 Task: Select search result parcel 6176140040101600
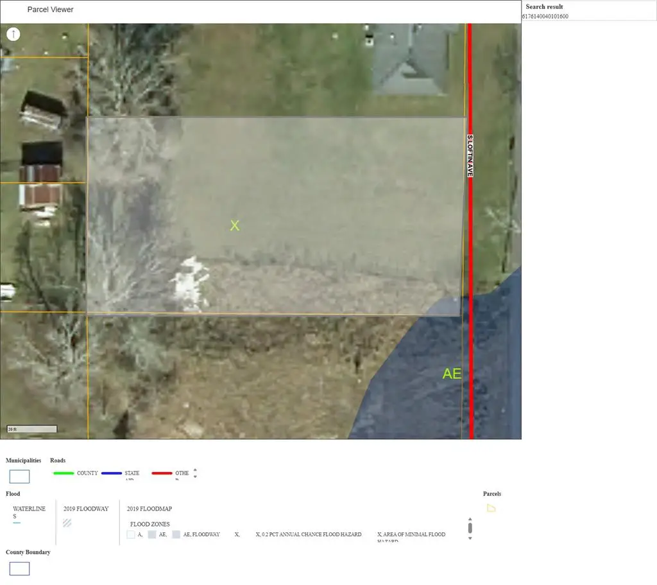545,16
